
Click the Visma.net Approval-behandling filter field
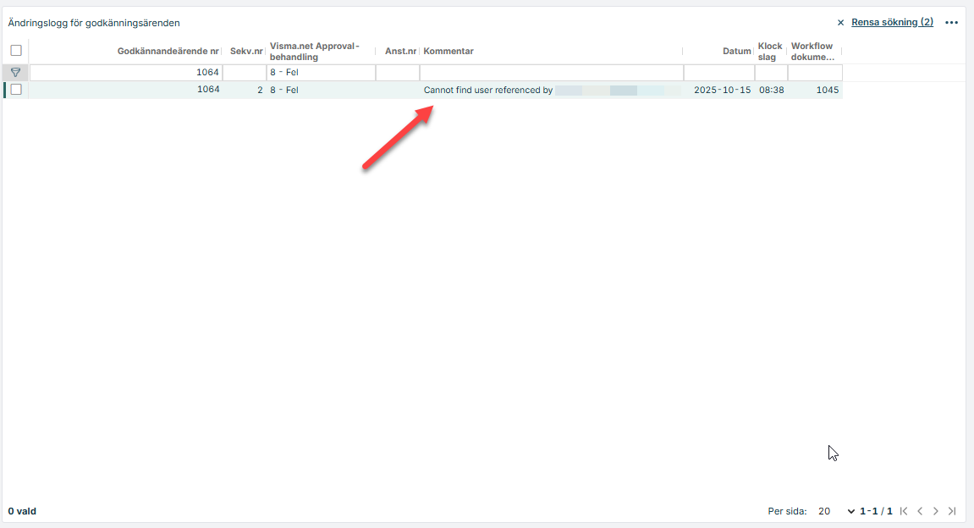click(321, 73)
